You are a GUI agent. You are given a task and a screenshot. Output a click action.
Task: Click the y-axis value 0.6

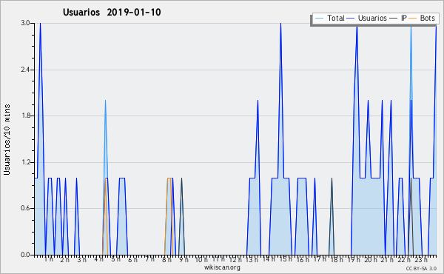tap(25, 208)
